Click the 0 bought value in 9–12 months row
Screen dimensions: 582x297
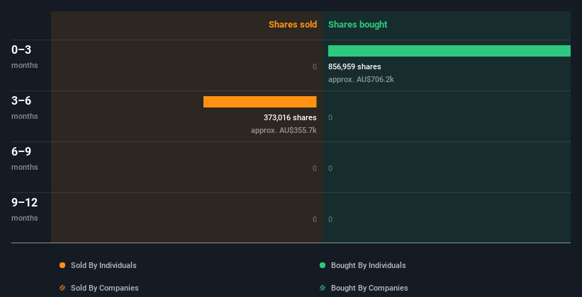pyautogui.click(x=330, y=219)
